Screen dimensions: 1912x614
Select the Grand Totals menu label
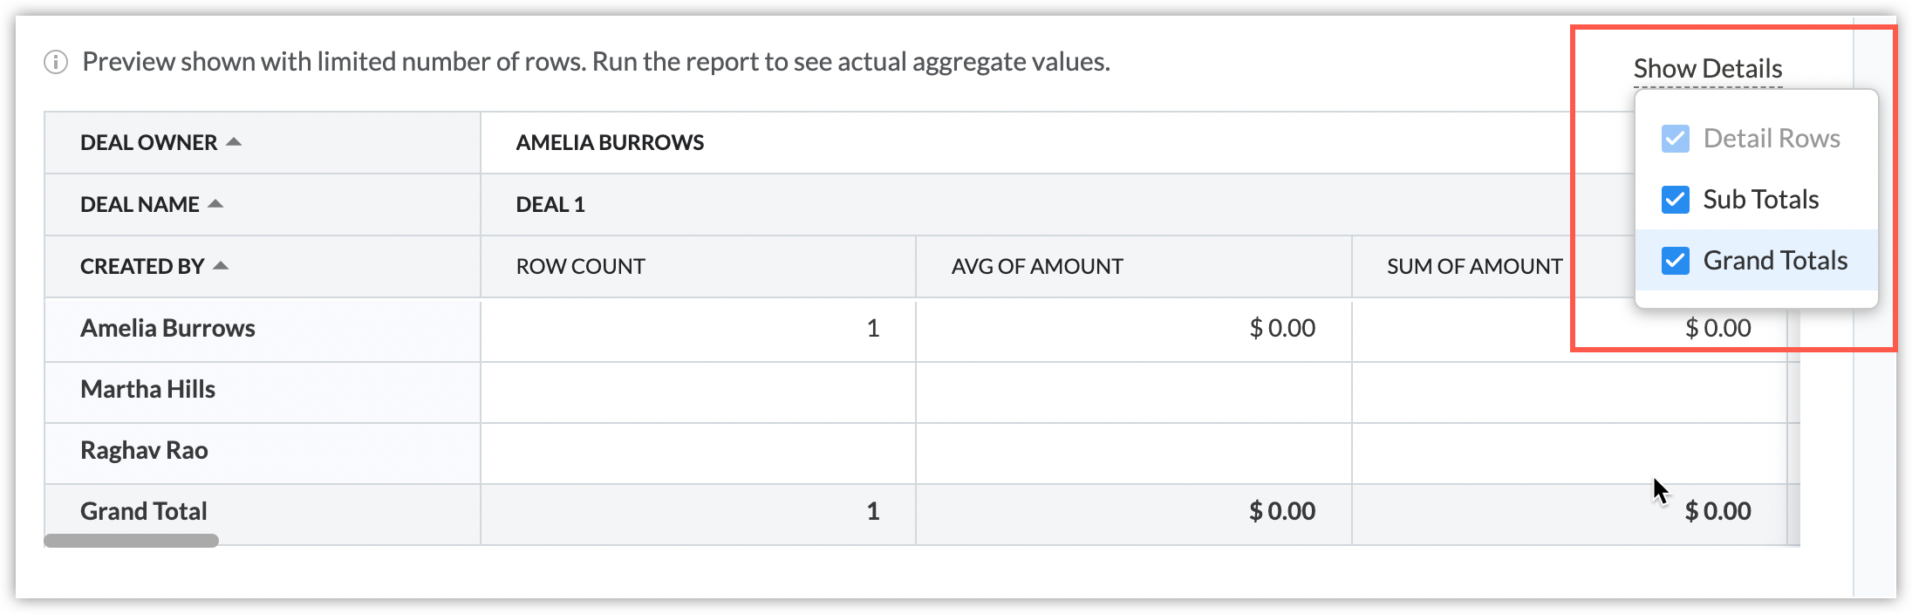[1775, 261]
